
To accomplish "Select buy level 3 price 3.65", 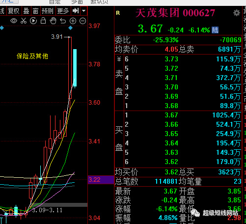I will coord(171,134).
